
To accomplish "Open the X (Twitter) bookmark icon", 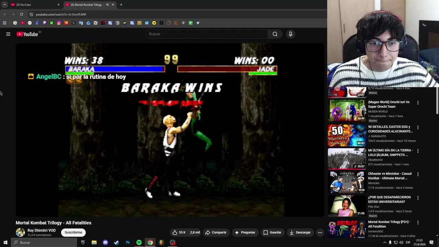I will (x=73, y=23).
